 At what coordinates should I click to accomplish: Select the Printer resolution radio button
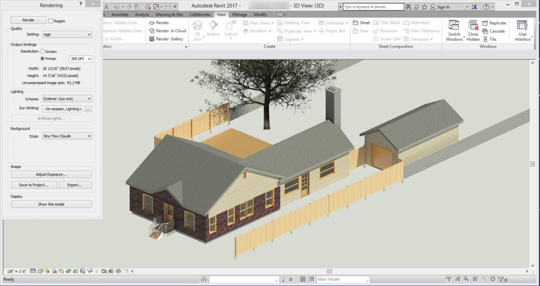[43, 59]
